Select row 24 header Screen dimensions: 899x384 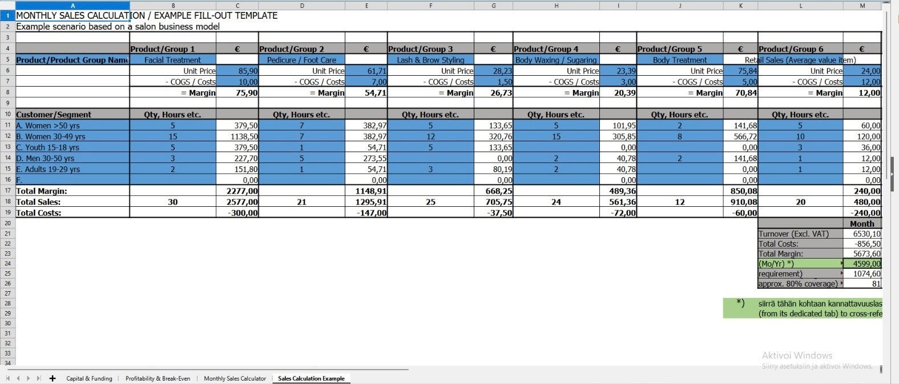click(7, 263)
